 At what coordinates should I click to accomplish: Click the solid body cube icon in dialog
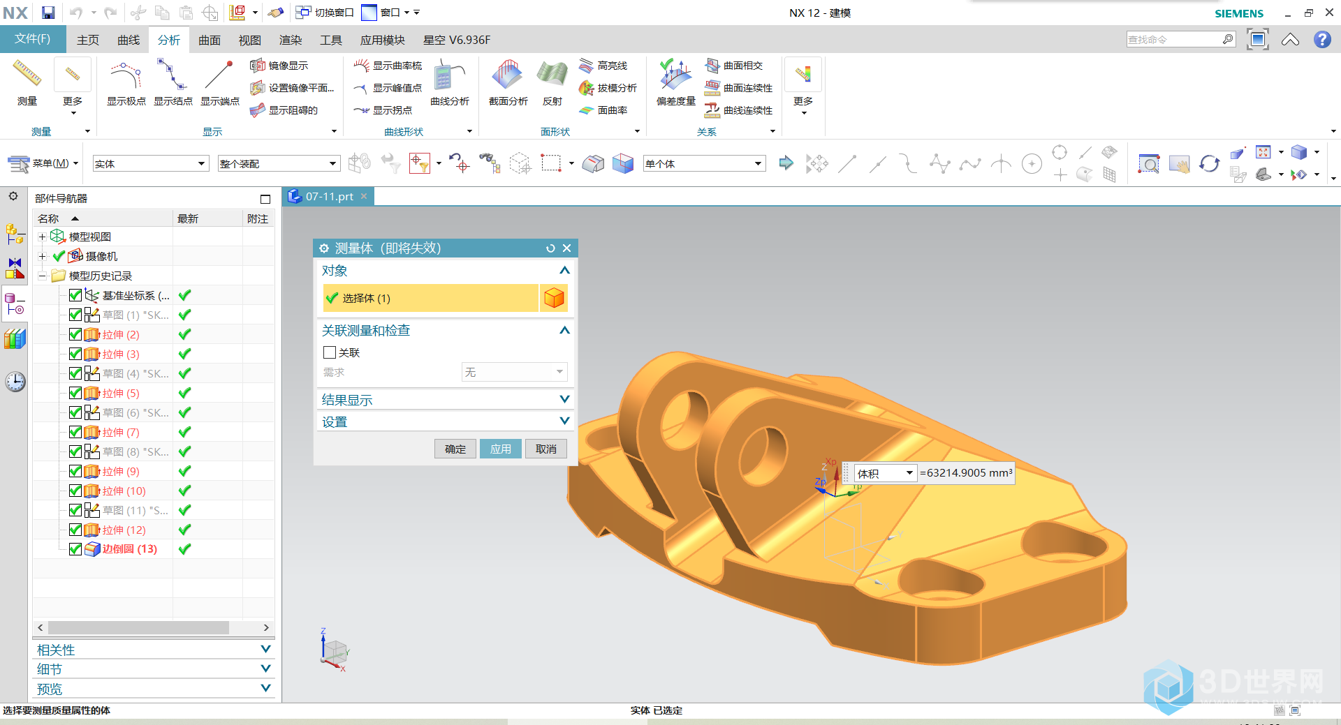554,298
